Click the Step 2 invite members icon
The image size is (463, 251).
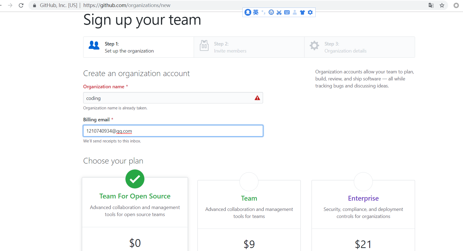pyautogui.click(x=204, y=45)
